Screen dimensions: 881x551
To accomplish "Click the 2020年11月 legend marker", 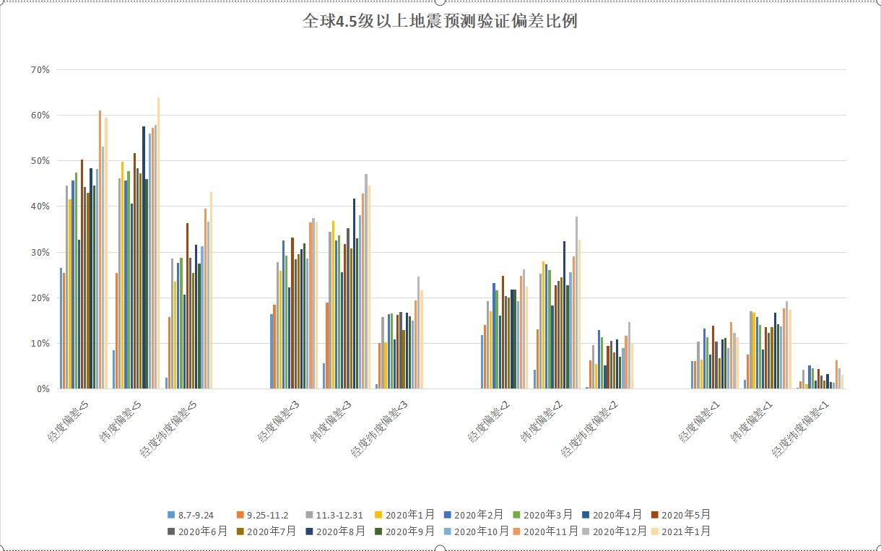I will (516, 532).
